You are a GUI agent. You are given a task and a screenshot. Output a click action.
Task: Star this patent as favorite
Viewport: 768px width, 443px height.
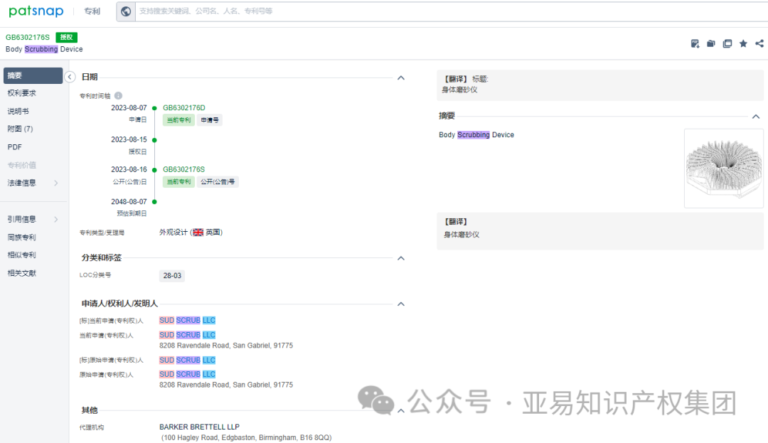point(743,43)
